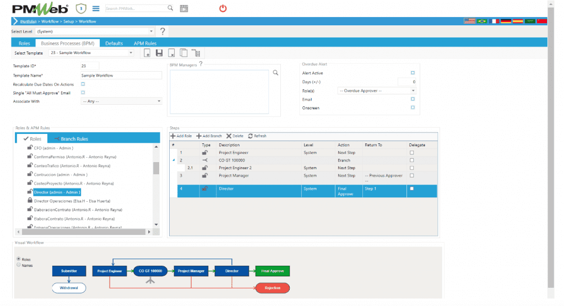Click the Days (+/-) input field

[x=407, y=82]
